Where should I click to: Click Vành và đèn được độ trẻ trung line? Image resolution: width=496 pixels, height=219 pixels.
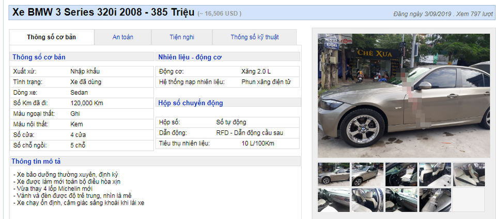(72, 196)
